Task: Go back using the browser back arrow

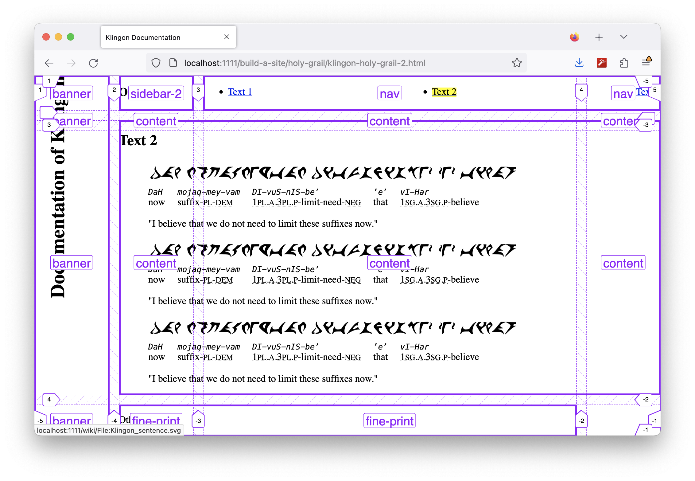Action: pos(49,63)
